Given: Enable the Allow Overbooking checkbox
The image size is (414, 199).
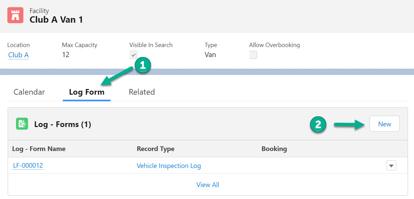Looking at the screenshot, I should point(253,55).
